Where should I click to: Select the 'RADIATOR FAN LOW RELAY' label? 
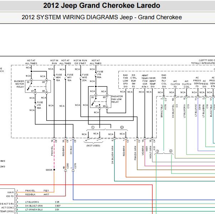click(117, 99)
